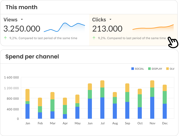Screen dimensions: 181x136
Task: Click the Nov axis label
Action: click(152, 123)
